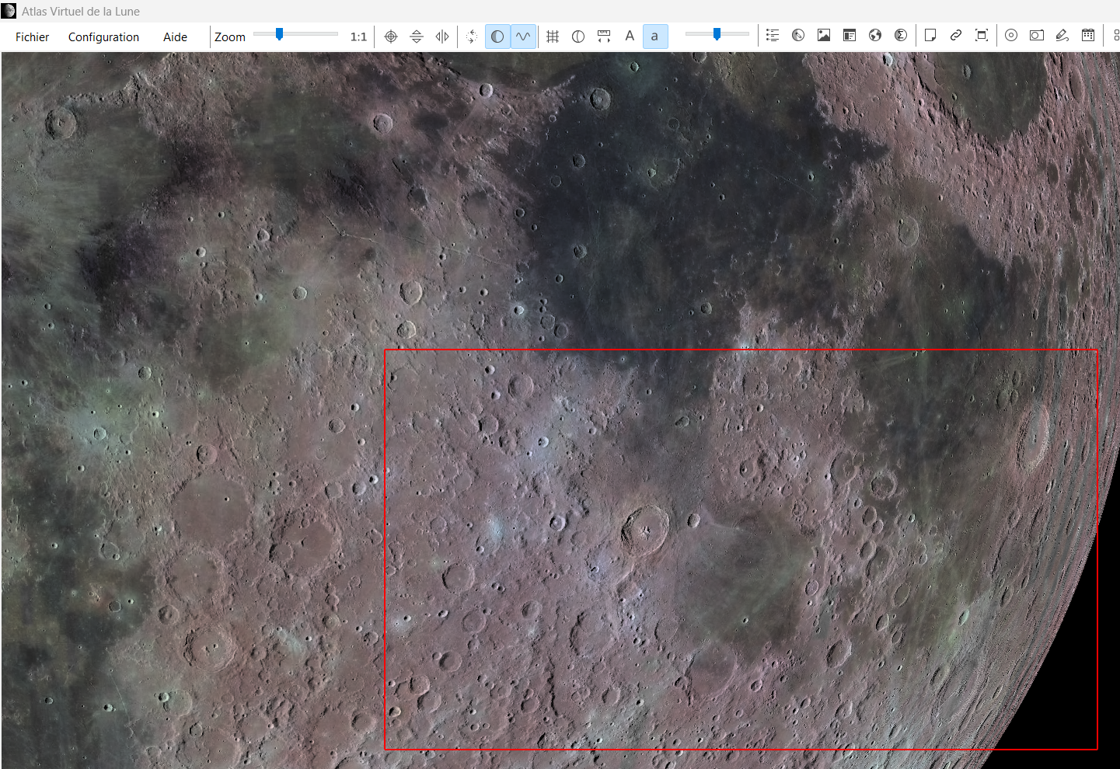Open the Configuration menu

pyautogui.click(x=103, y=37)
